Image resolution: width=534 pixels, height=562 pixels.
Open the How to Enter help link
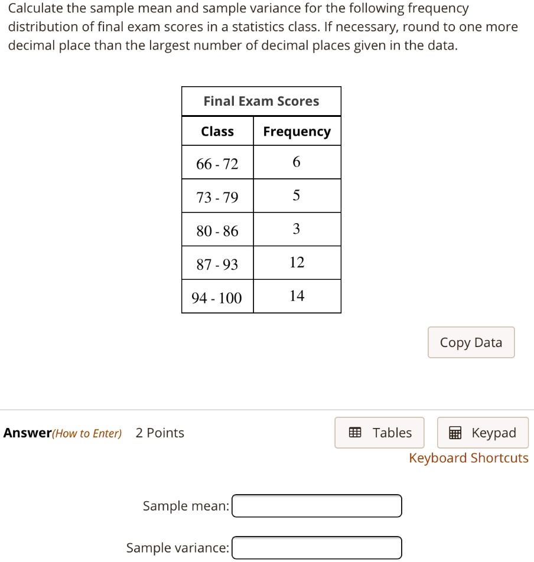coord(87,433)
